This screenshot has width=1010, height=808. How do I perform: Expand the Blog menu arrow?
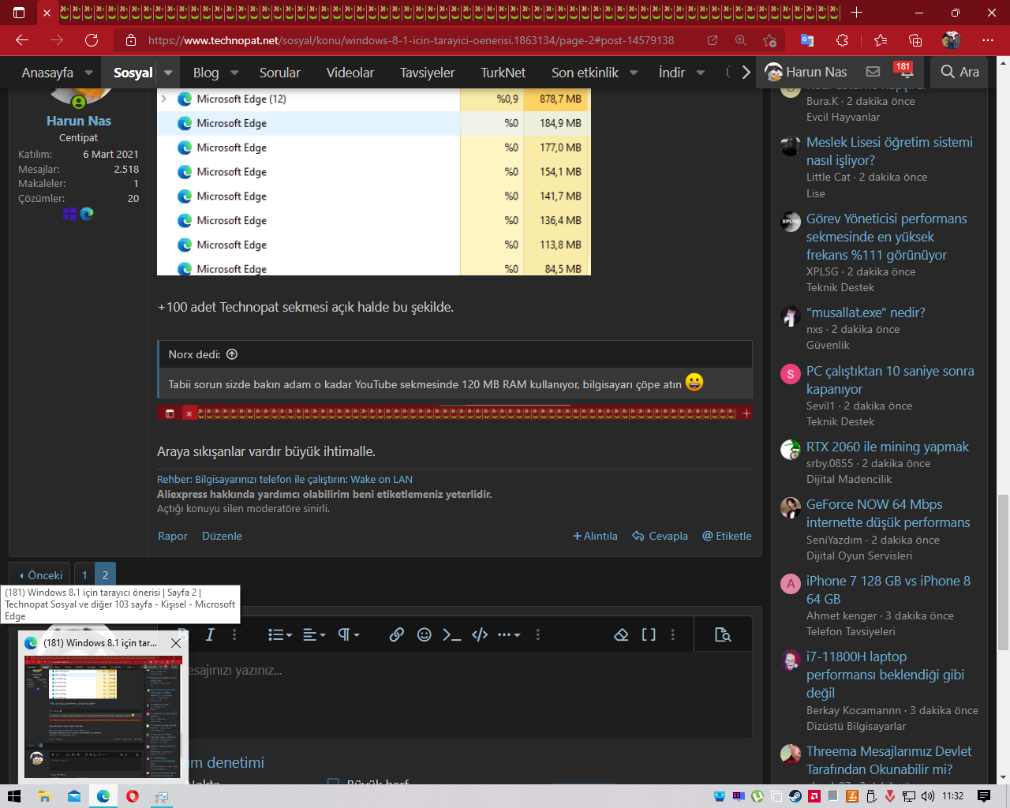tap(234, 73)
